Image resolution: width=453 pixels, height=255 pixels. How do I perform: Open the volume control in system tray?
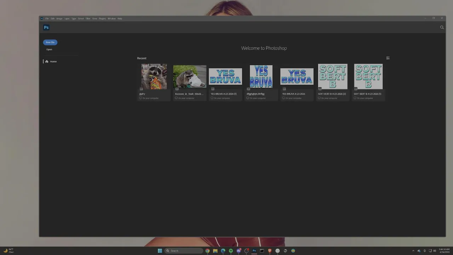[435, 251]
